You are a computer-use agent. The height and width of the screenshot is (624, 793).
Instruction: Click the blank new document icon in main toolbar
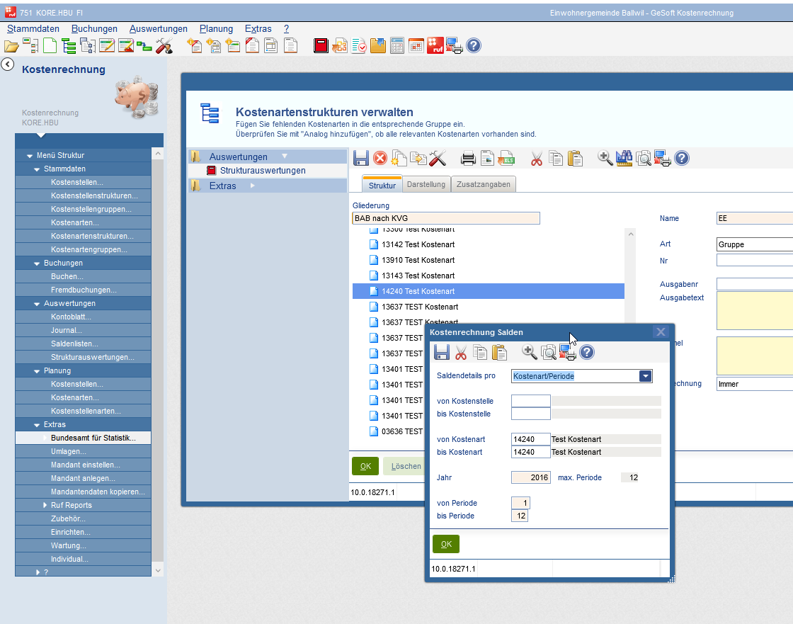[50, 46]
